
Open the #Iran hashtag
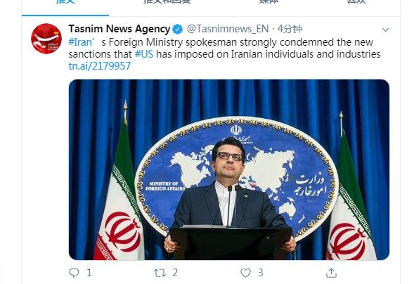pos(80,42)
